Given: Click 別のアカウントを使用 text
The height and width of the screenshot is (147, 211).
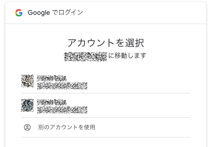Looking at the screenshot, I should point(67,127).
